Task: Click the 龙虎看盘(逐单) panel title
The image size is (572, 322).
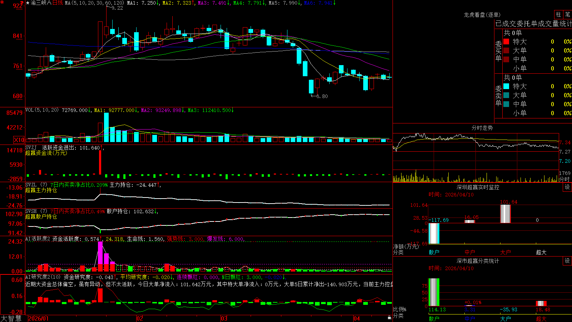Action: coord(482,15)
